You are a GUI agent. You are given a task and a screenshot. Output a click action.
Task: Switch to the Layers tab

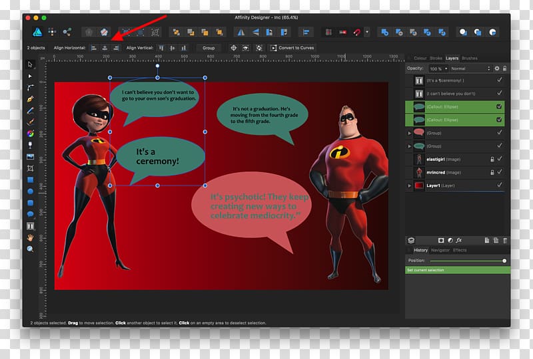[452, 58]
